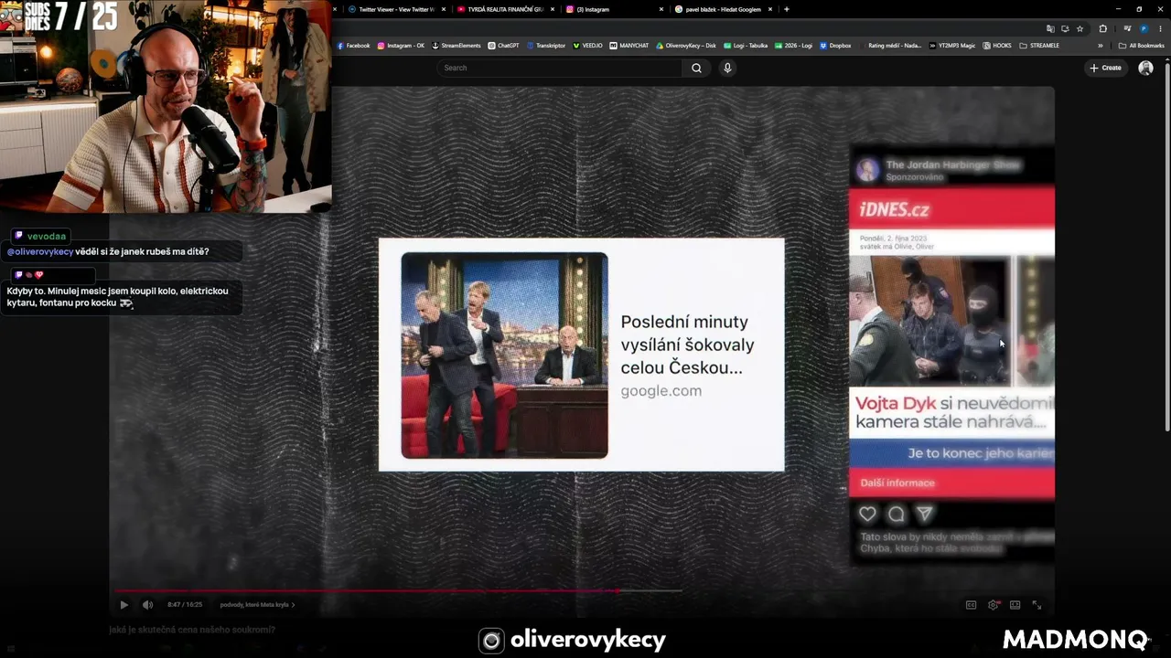Click the magnifier search button

696,68
